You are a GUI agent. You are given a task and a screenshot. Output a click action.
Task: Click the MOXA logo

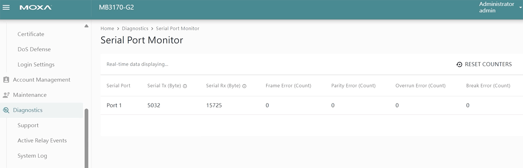click(36, 8)
